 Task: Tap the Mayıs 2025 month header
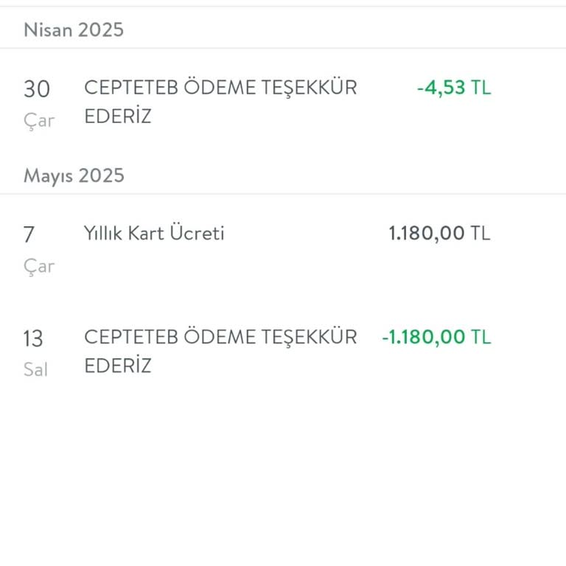74,175
